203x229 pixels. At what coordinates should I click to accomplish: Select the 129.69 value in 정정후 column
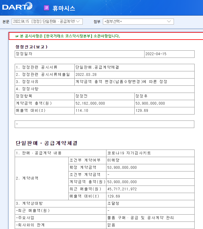(164, 111)
